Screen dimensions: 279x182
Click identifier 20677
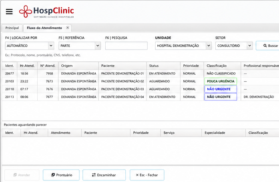point(10,74)
